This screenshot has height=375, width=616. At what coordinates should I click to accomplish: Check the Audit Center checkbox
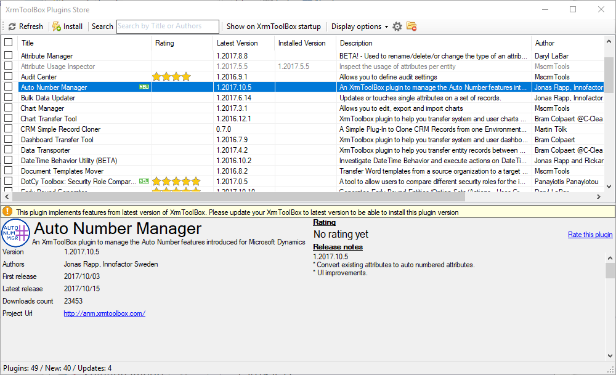click(8, 76)
